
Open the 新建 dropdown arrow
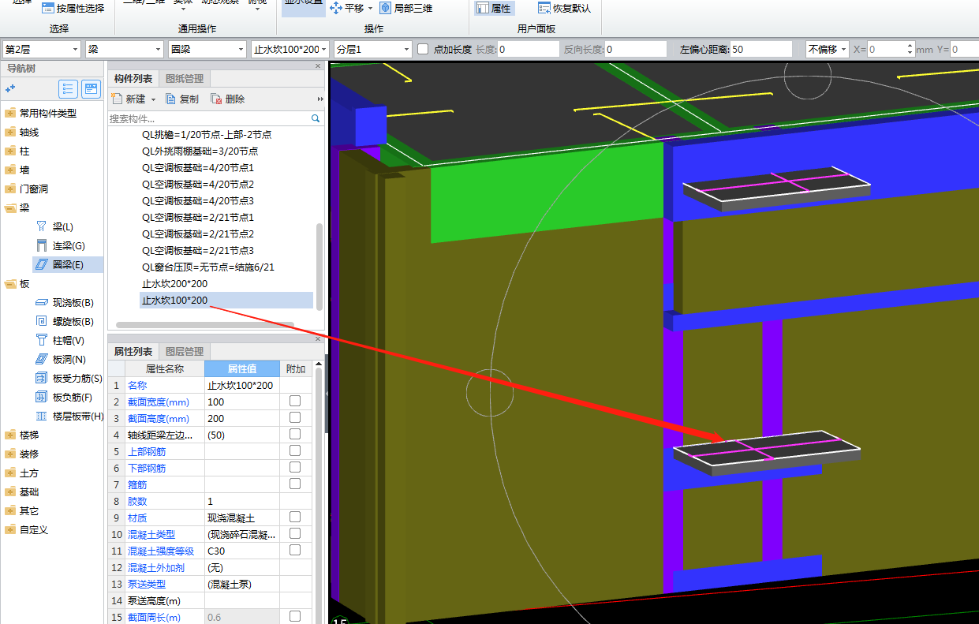(x=153, y=99)
